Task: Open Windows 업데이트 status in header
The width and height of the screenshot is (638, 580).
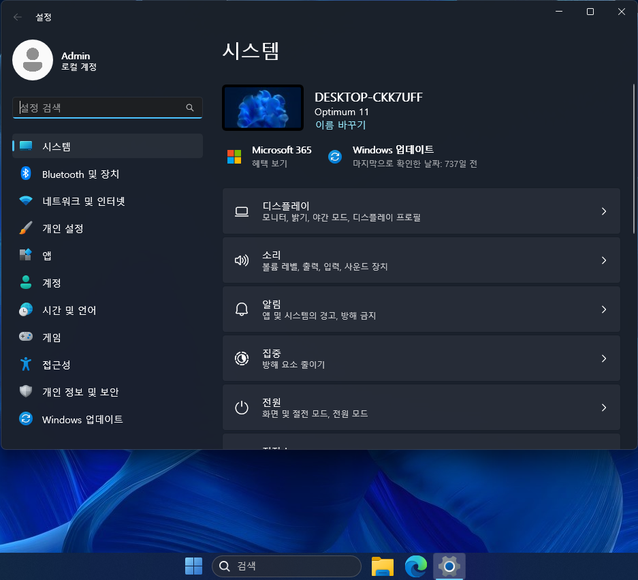Action: [403, 156]
